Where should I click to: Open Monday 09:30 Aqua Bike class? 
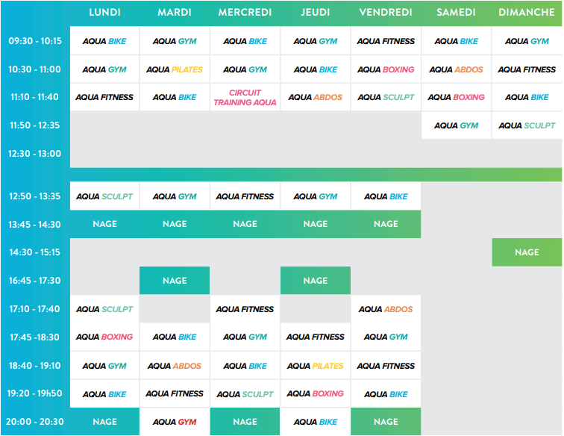pos(104,41)
